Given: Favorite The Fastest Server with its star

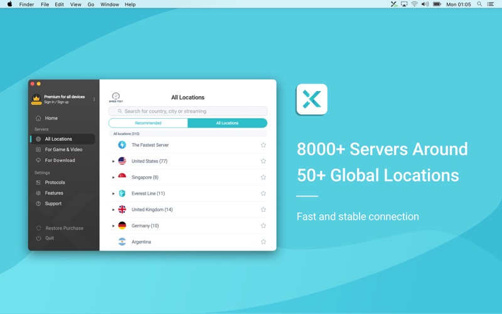Looking at the screenshot, I should coord(263,145).
